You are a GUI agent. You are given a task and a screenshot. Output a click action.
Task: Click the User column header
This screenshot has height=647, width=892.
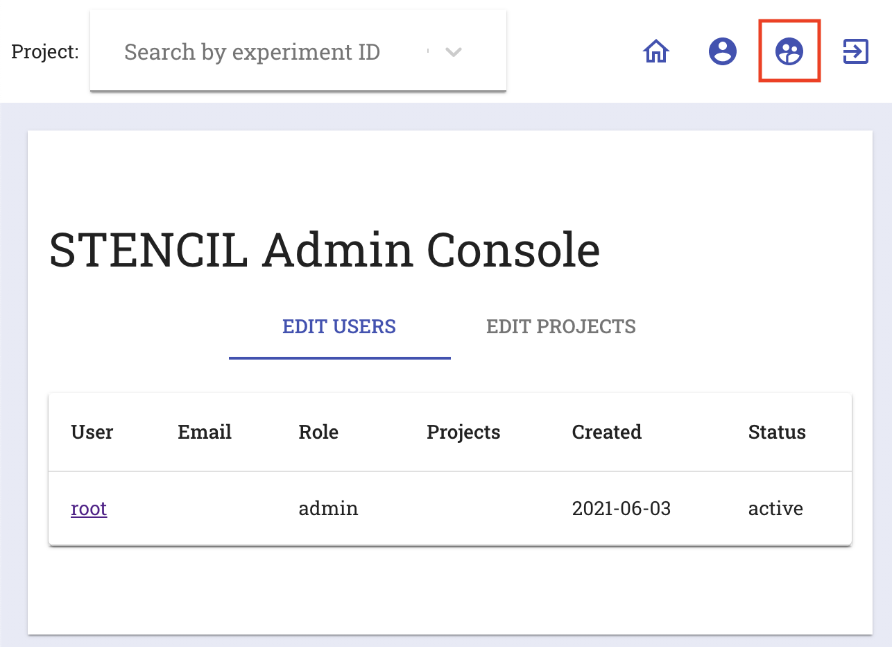92,432
